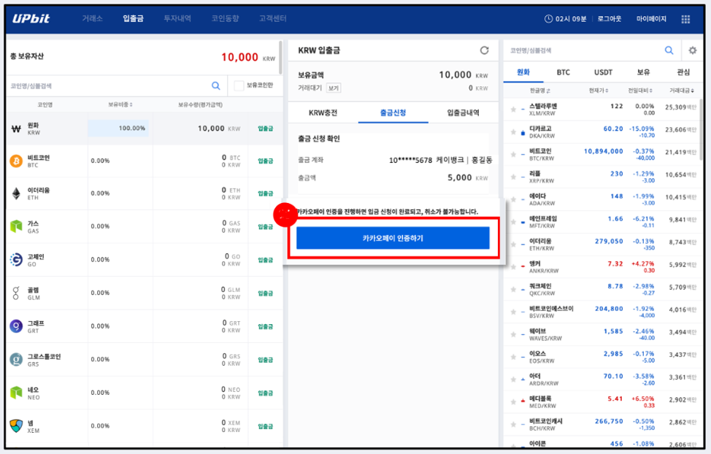Select the 네오 NEO coin icon
Viewport: 711px width, 454px height.
click(x=16, y=393)
